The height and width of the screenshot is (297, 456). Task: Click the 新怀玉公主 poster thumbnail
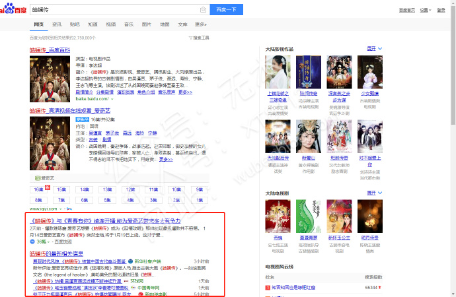339,216
